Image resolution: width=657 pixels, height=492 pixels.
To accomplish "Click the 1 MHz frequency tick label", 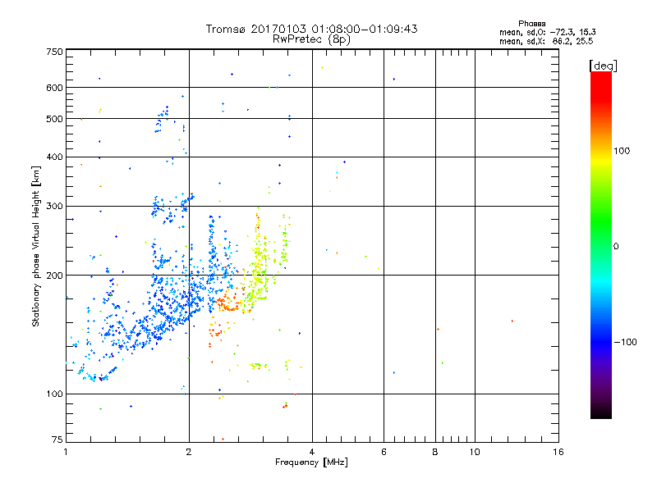I will coord(66,452).
